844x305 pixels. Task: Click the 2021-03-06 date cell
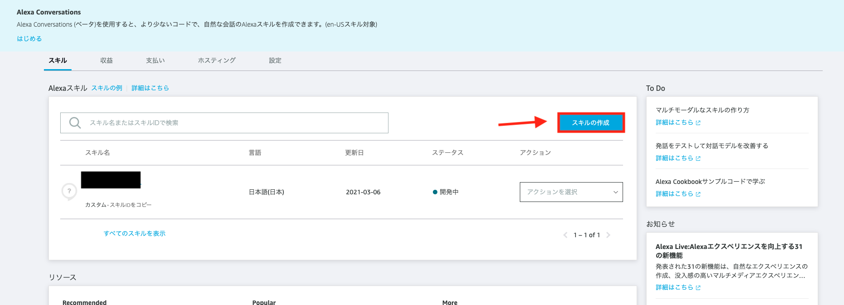tap(363, 192)
